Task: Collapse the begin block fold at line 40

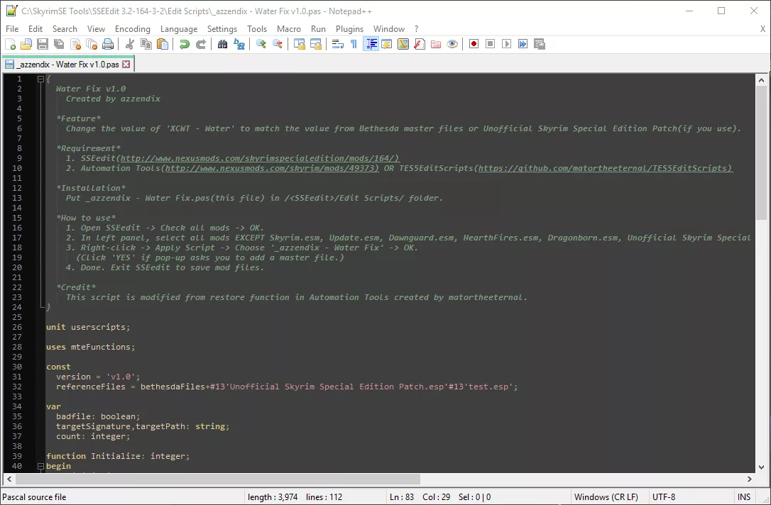Action: 40,466
